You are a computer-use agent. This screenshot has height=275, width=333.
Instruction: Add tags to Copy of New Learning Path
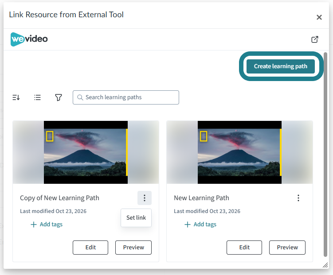pos(47,225)
